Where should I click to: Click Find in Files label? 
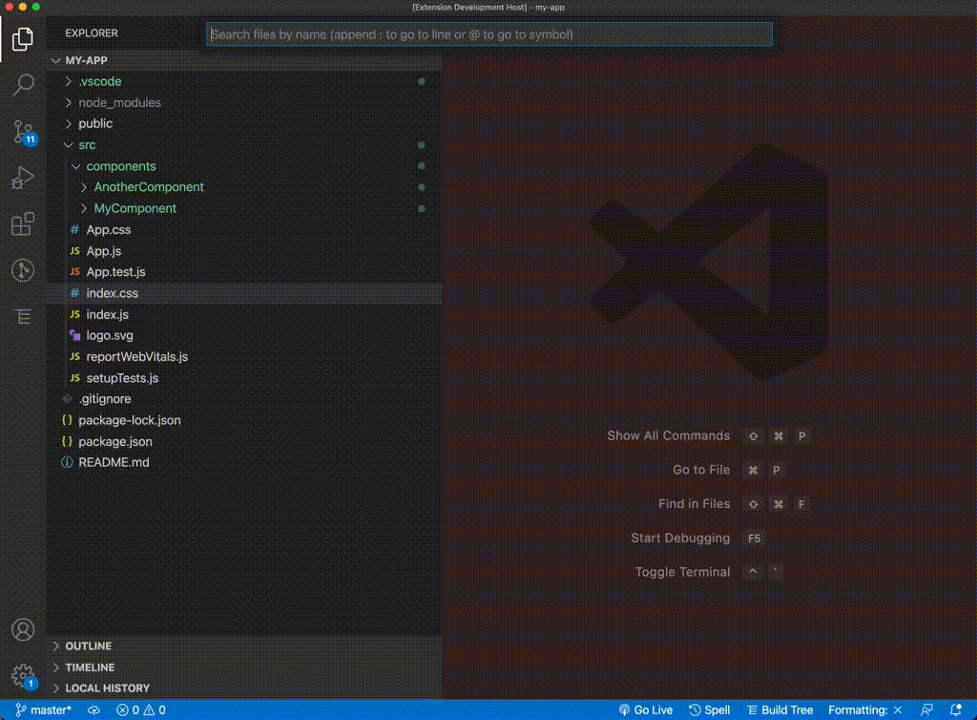(694, 503)
